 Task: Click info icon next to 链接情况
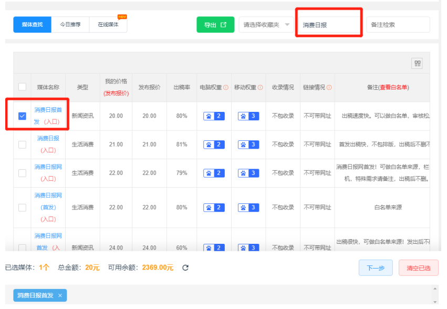coord(329,88)
